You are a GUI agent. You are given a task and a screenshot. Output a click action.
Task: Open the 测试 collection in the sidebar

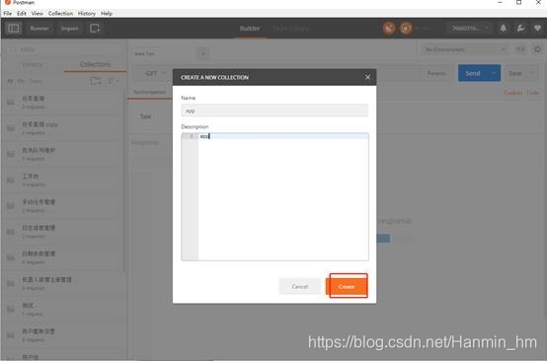click(63, 309)
